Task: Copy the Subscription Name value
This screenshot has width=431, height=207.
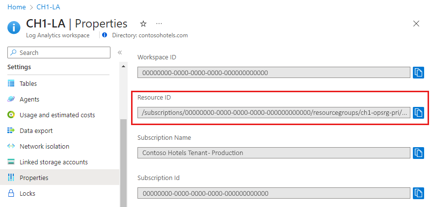Action: pos(418,153)
